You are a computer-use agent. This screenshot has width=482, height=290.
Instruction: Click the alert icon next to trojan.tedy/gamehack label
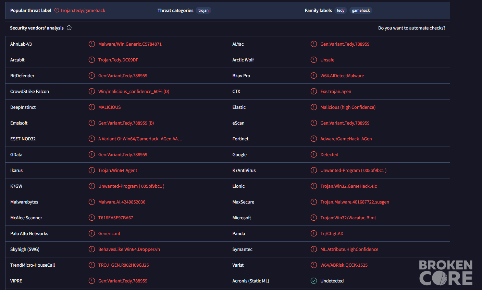(x=57, y=10)
